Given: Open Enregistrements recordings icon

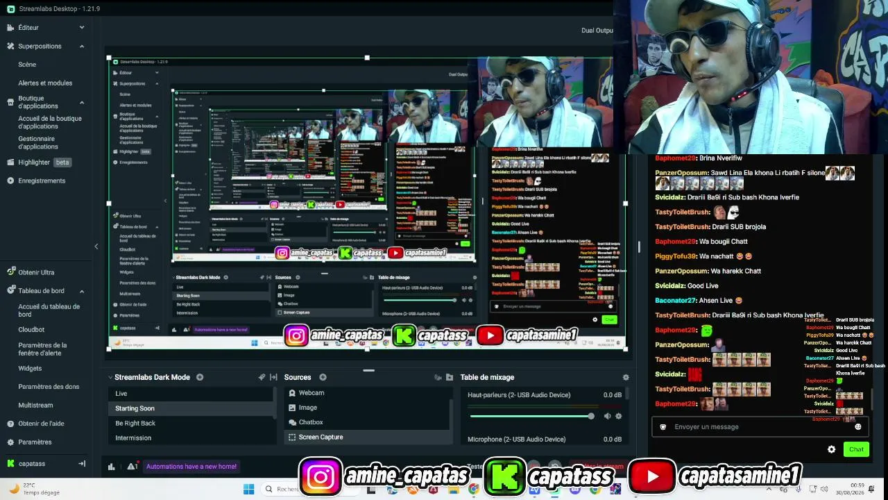Looking at the screenshot, I should click(10, 181).
